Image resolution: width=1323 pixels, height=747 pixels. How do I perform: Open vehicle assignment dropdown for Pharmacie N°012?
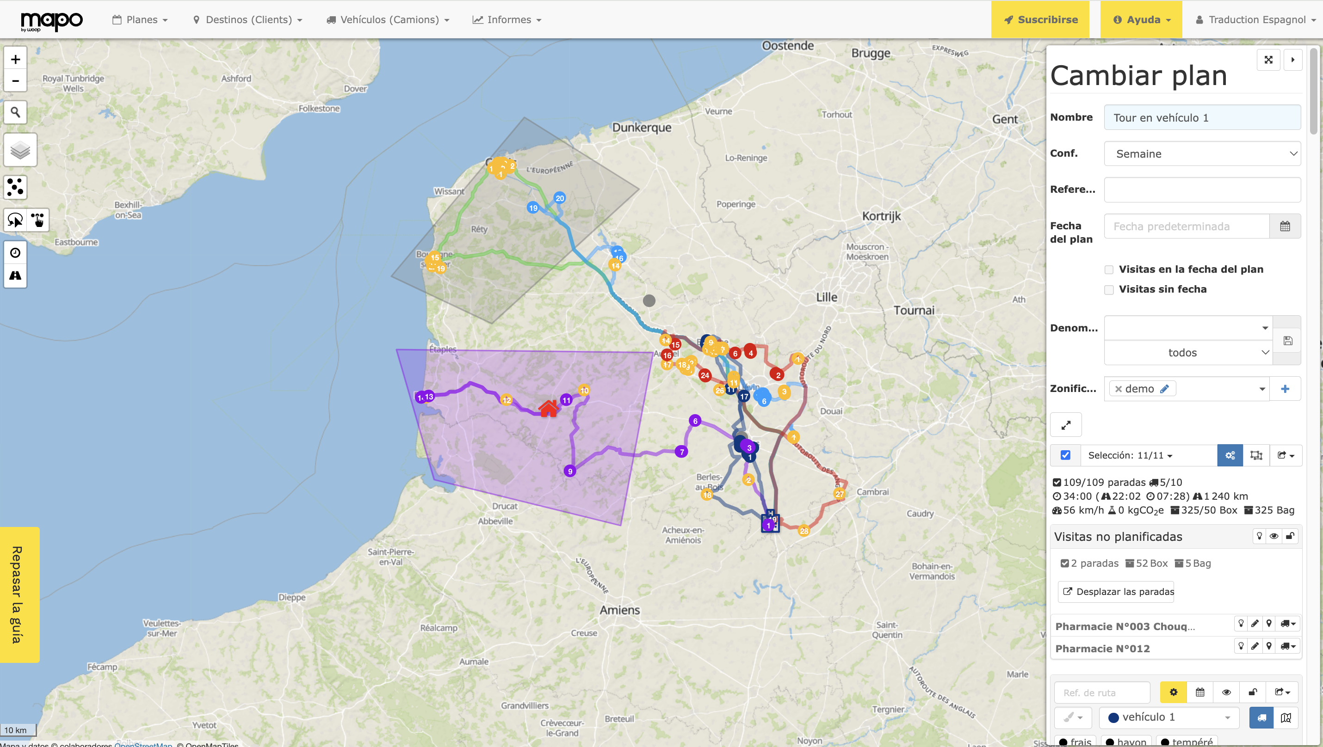click(1287, 645)
